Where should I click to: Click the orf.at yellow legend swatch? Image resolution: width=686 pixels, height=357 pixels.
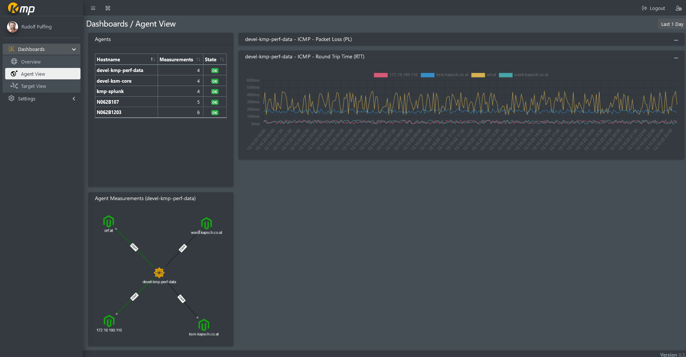[478, 75]
